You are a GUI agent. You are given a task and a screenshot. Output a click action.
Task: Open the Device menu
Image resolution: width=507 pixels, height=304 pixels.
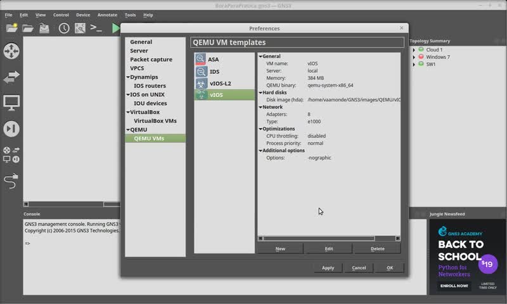pos(83,15)
